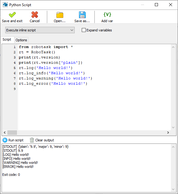This screenshot has width=178, height=194.
Task: Click code line 'from robotask import *'
Action: pyautogui.click(x=46, y=47)
